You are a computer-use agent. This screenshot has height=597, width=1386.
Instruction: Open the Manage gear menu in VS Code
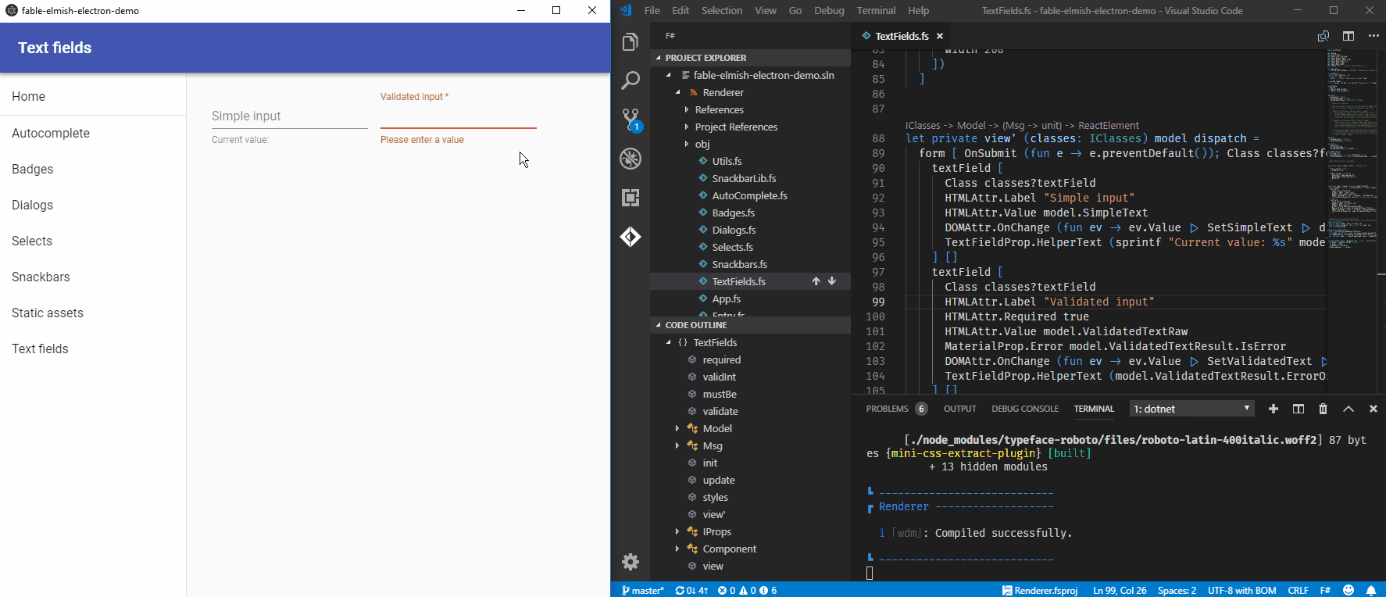pyautogui.click(x=630, y=561)
